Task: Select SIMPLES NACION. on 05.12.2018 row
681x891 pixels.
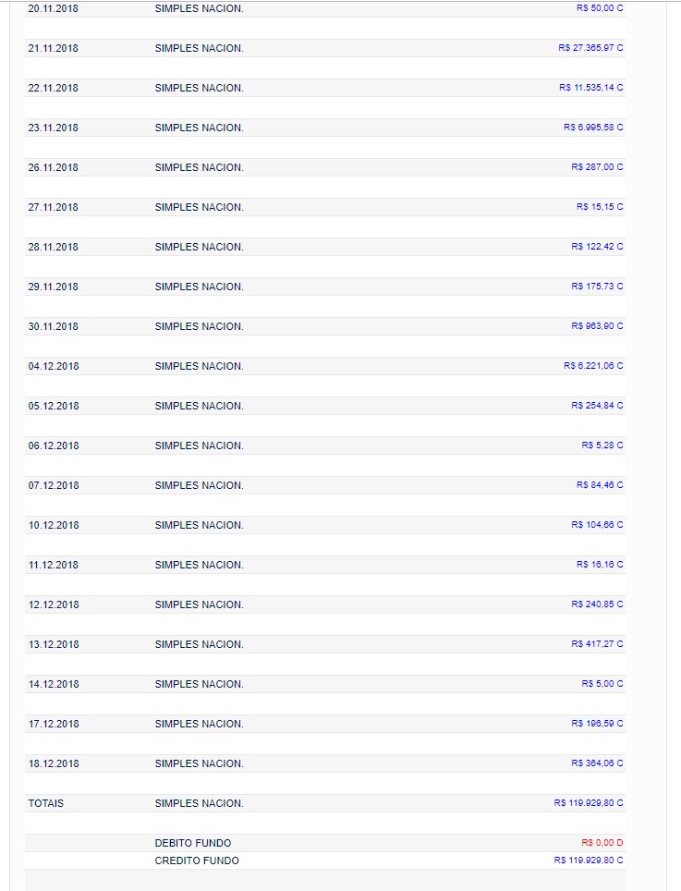Action: click(x=200, y=407)
